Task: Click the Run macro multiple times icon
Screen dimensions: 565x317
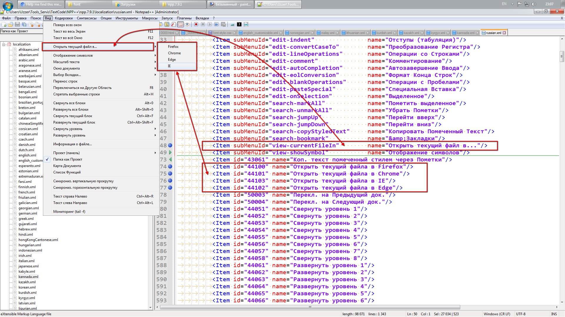Action: click(x=216, y=24)
